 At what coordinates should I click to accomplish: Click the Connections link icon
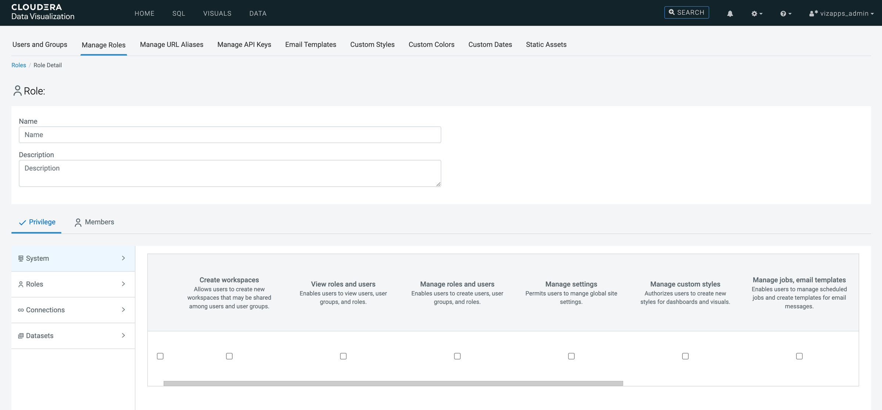pos(21,310)
